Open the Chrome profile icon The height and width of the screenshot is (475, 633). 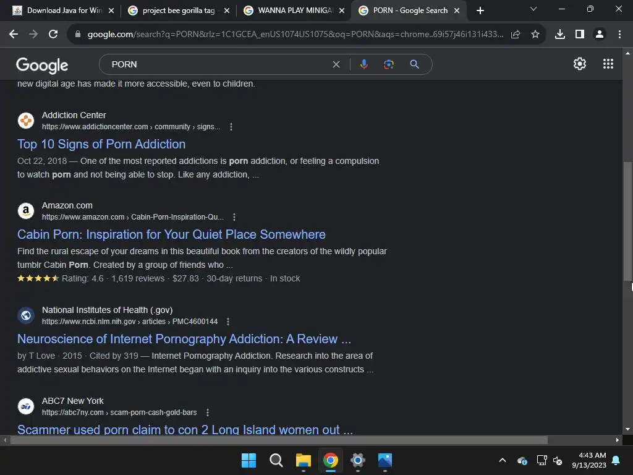click(600, 35)
